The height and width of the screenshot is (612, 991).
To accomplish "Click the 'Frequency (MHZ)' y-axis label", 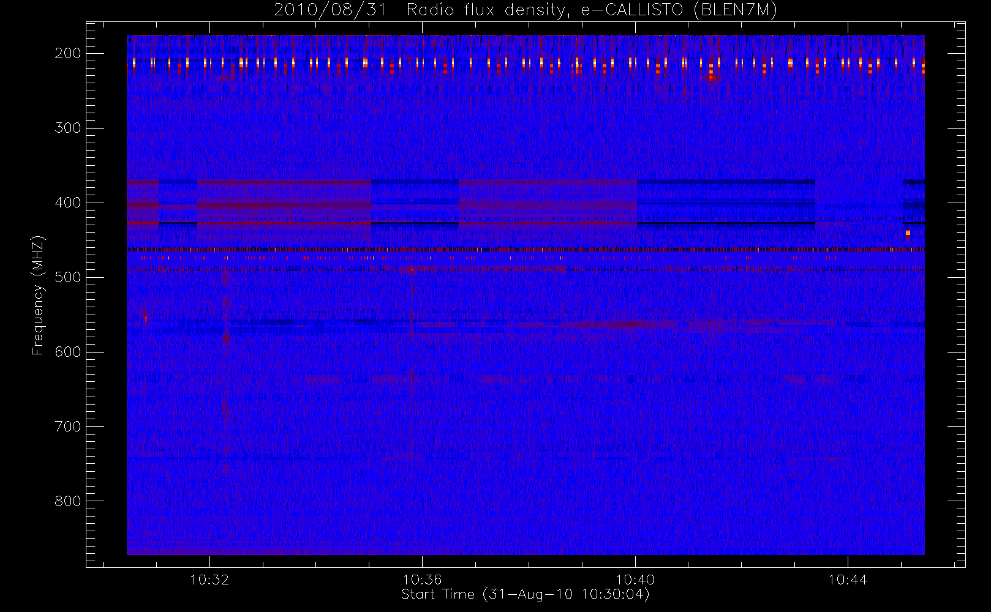I will pyautogui.click(x=38, y=296).
